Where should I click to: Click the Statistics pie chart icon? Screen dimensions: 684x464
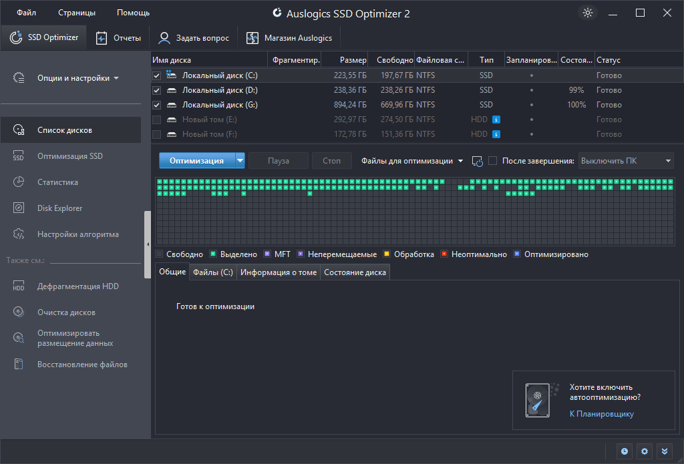[x=19, y=182]
